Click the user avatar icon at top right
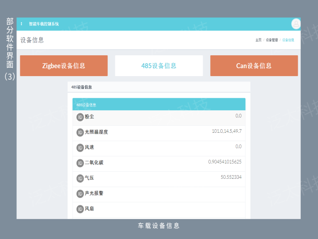 click(x=295, y=24)
